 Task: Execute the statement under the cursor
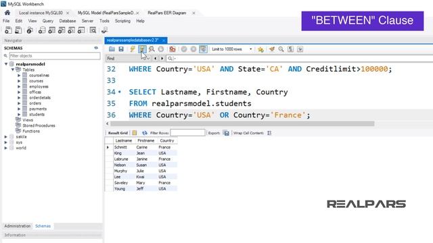point(142,49)
